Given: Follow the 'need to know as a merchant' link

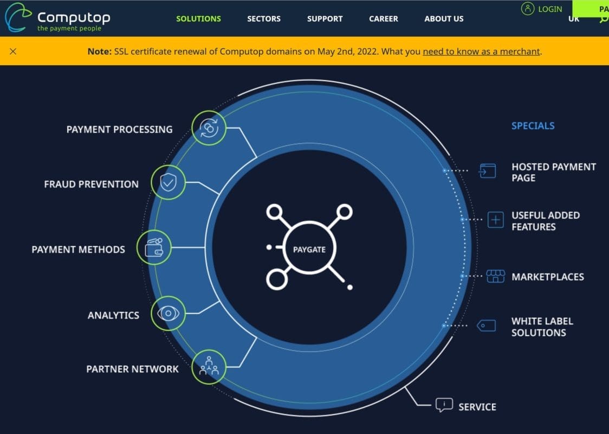Looking at the screenshot, I should [x=481, y=52].
